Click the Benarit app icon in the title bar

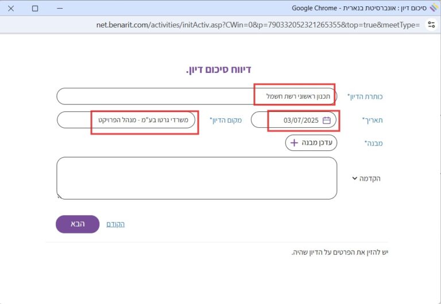coord(433,8)
